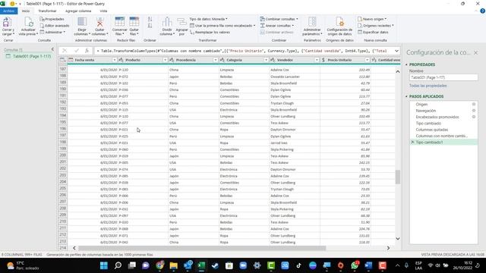Click the Conservar filas icon
Viewport: 486px width, 273px height.
(x=120, y=22)
